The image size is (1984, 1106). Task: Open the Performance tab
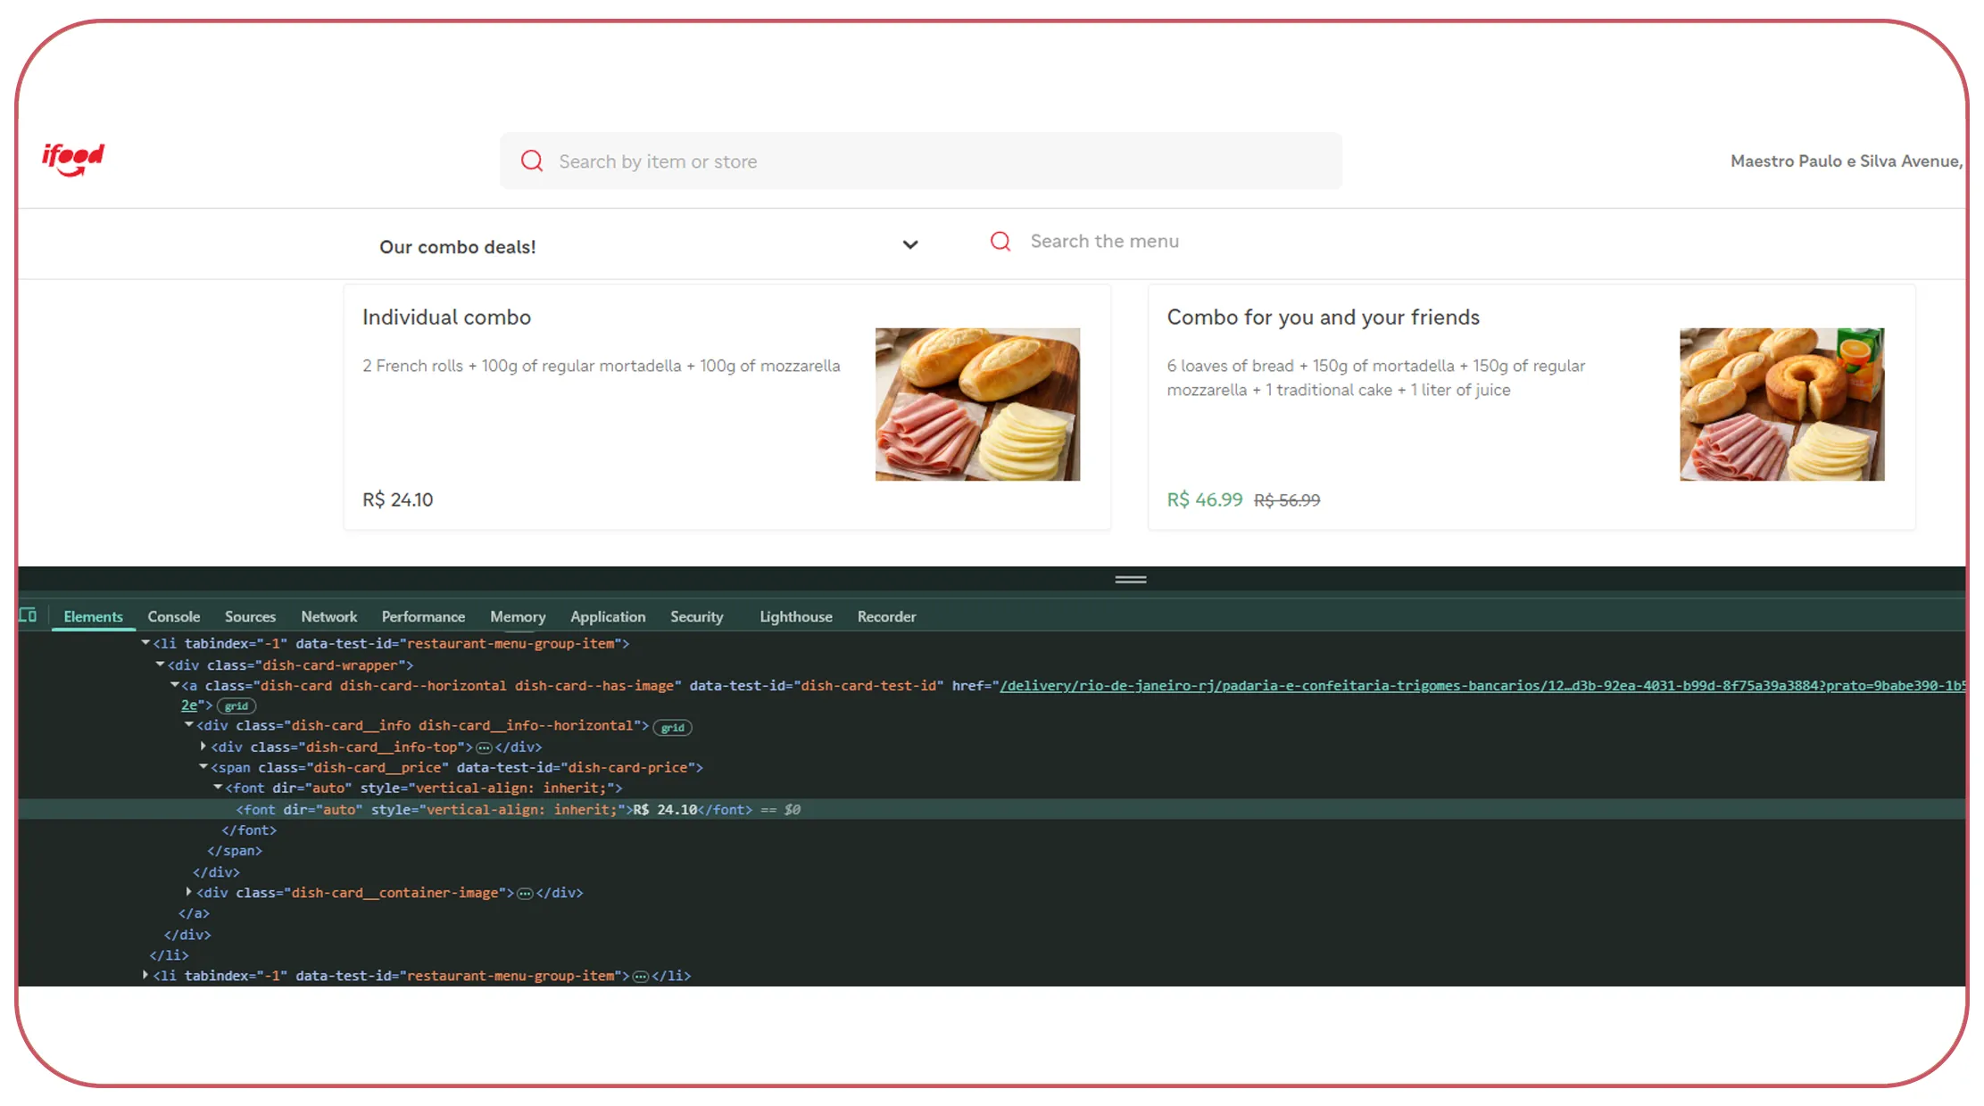423,616
